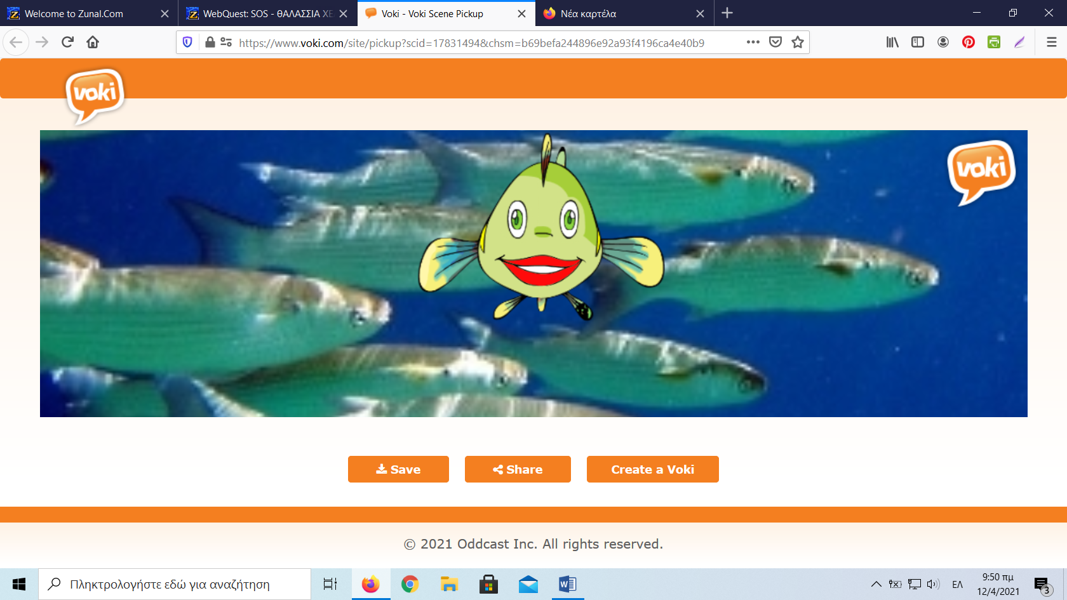Open Microsoft Word from the taskbar
Screen dimensions: 1067x600
567,584
